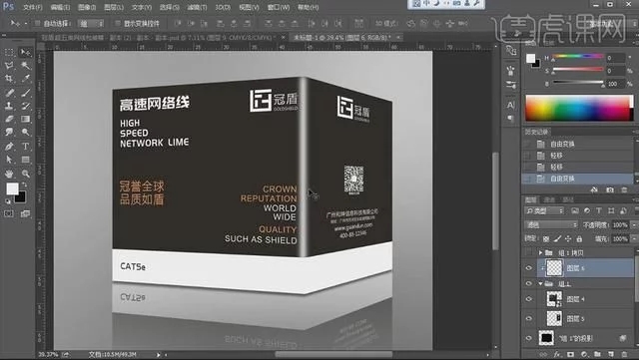The height and width of the screenshot is (360, 639).
Task: Toggle the 自动选择 checkbox
Action: pos(38,23)
